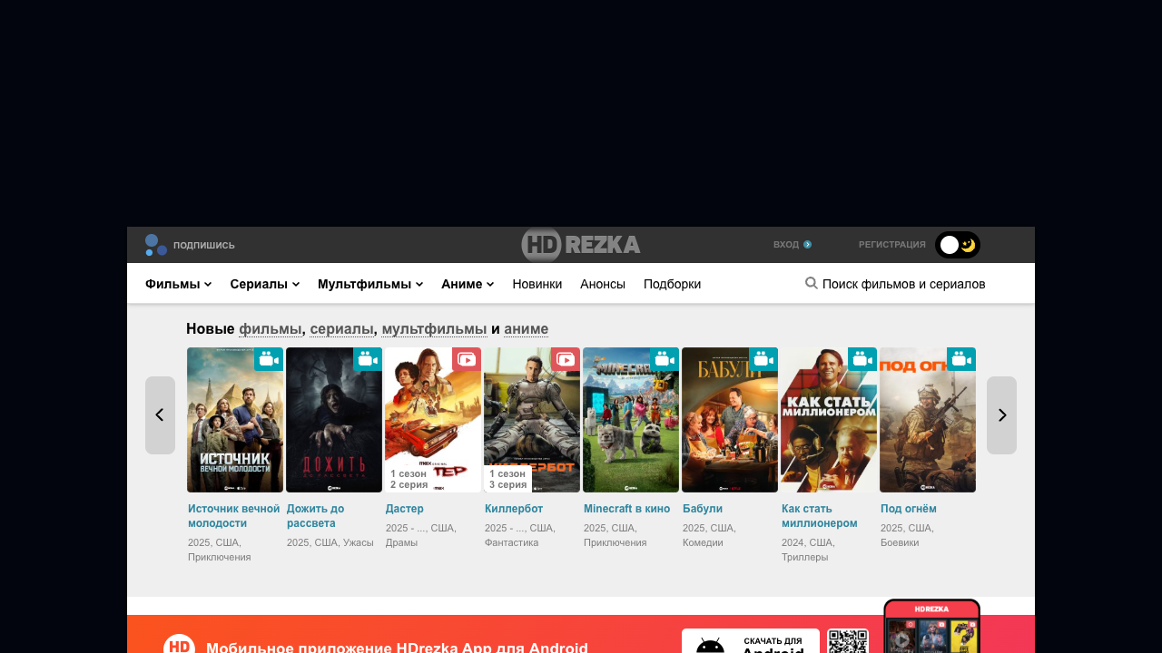Click the Регистрация link
Screen dimensions: 1162x653
pyautogui.click(x=891, y=245)
